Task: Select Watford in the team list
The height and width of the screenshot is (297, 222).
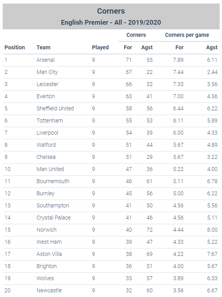Action: [46, 145]
